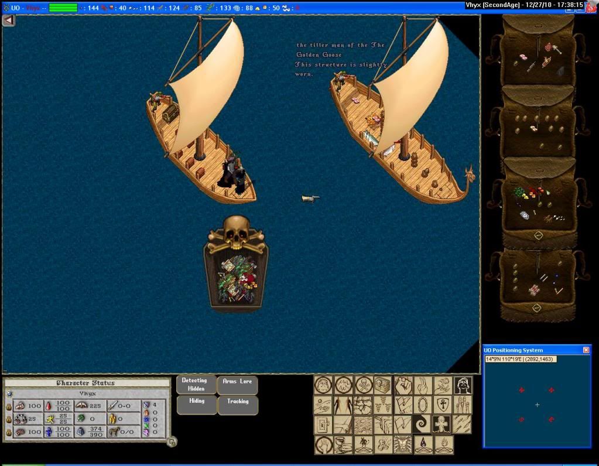Click the counter reading 144 in title bar
This screenshot has height=466, width=599.
coord(93,8)
